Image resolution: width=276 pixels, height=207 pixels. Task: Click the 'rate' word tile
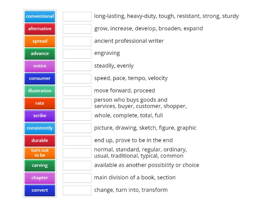pyautogui.click(x=40, y=103)
